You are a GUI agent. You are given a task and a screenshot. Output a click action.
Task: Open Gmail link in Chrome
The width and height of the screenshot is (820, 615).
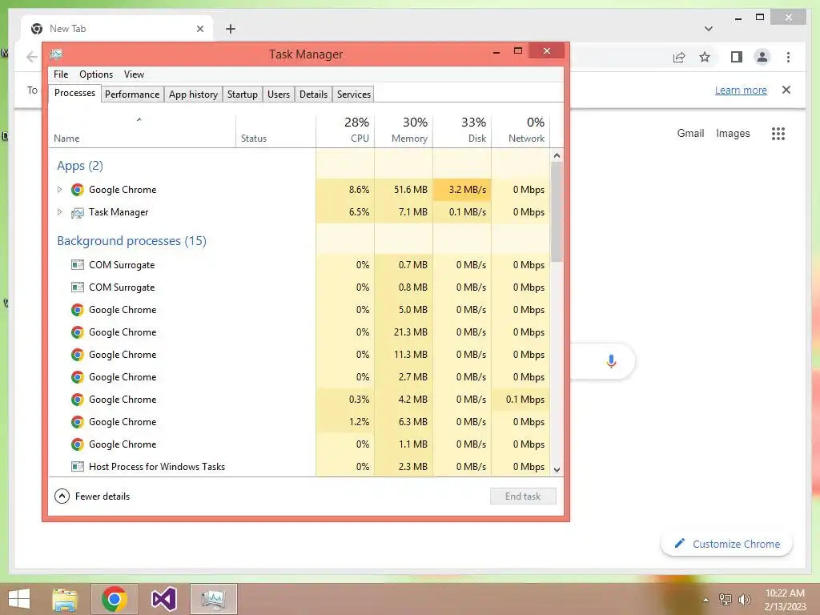[690, 133]
